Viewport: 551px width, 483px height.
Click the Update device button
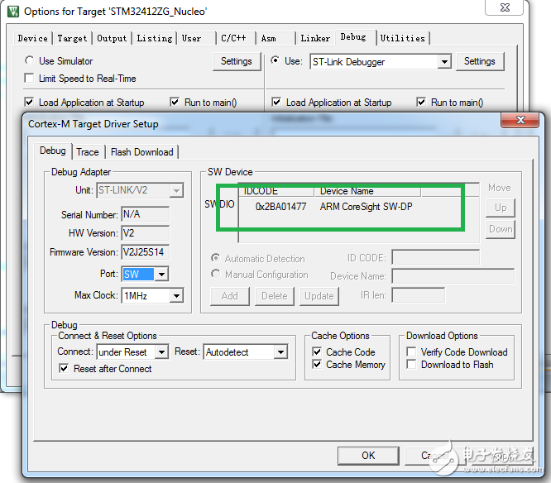coord(319,296)
